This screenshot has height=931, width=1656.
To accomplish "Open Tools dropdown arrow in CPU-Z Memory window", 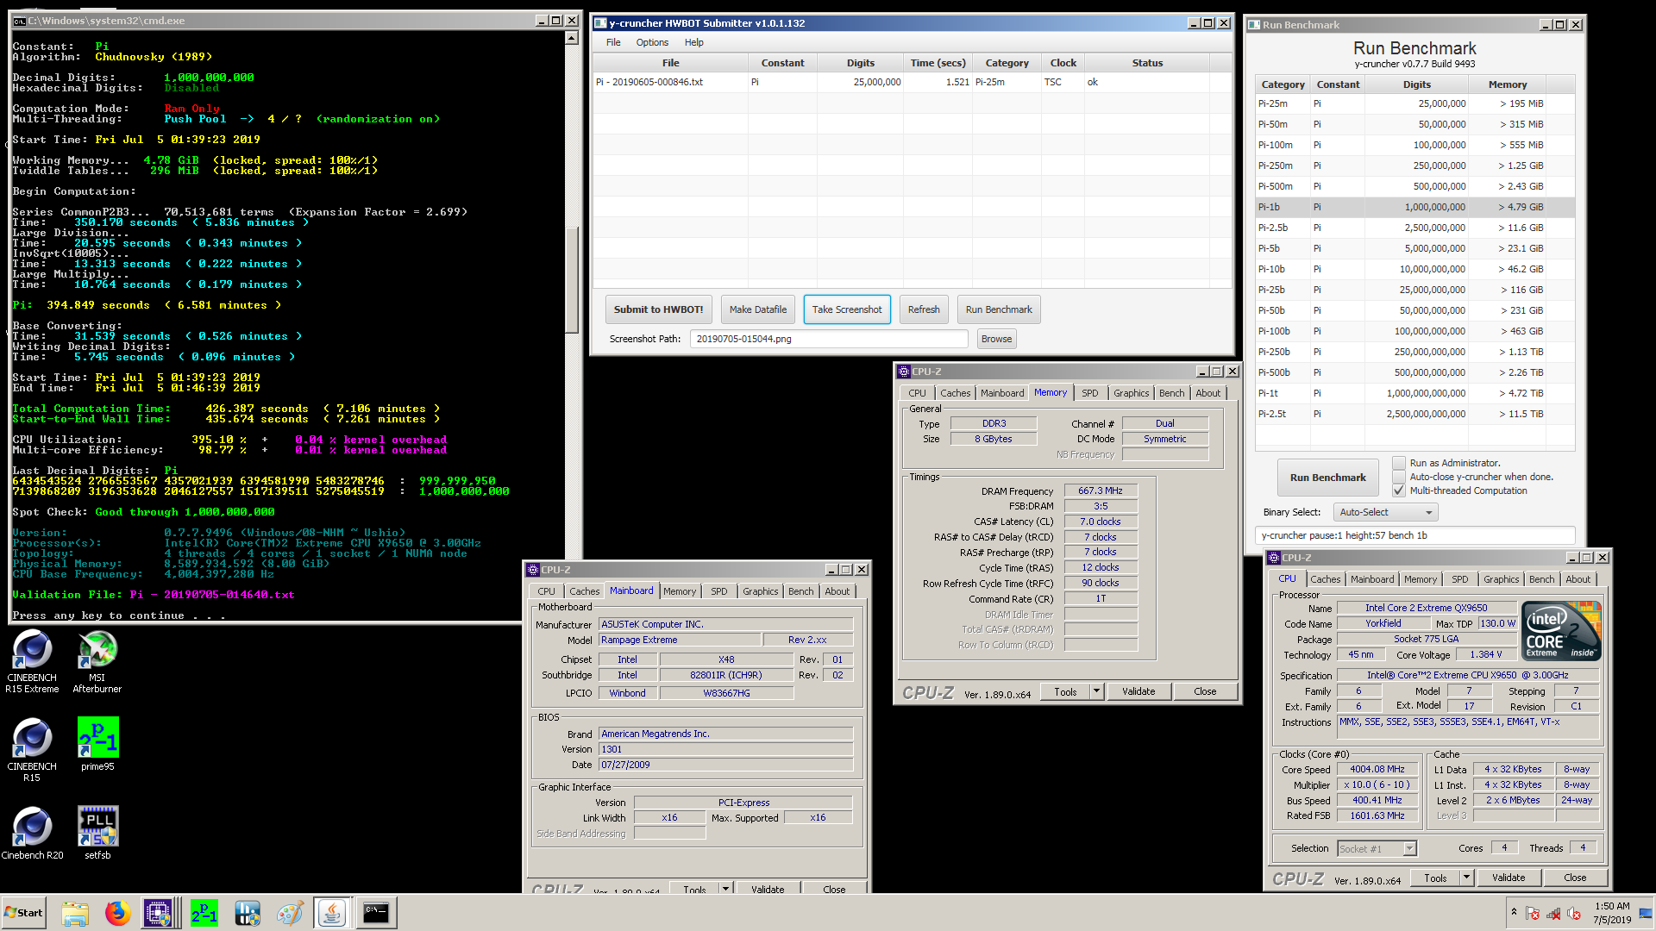I will [x=1096, y=691].
